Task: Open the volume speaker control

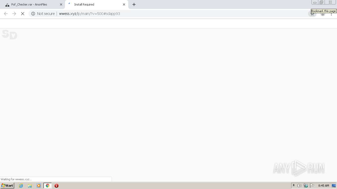Action: [x=299, y=186]
